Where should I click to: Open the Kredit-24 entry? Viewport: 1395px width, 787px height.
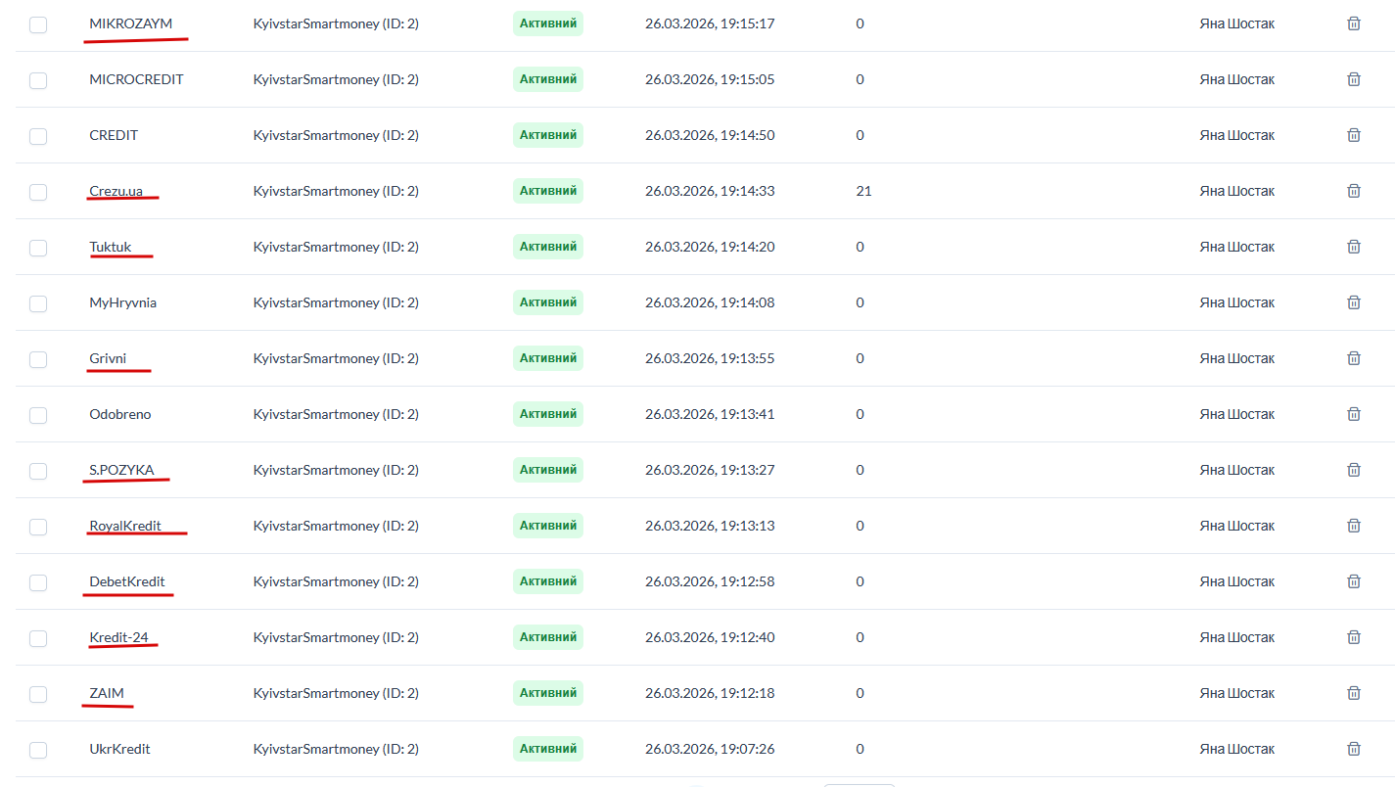click(x=118, y=637)
